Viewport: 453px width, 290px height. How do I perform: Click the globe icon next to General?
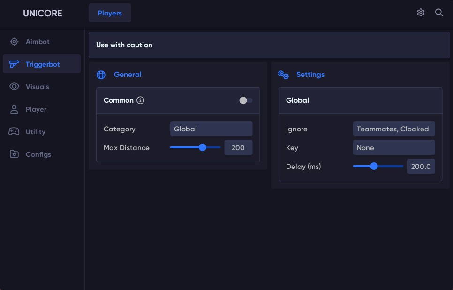pos(101,75)
